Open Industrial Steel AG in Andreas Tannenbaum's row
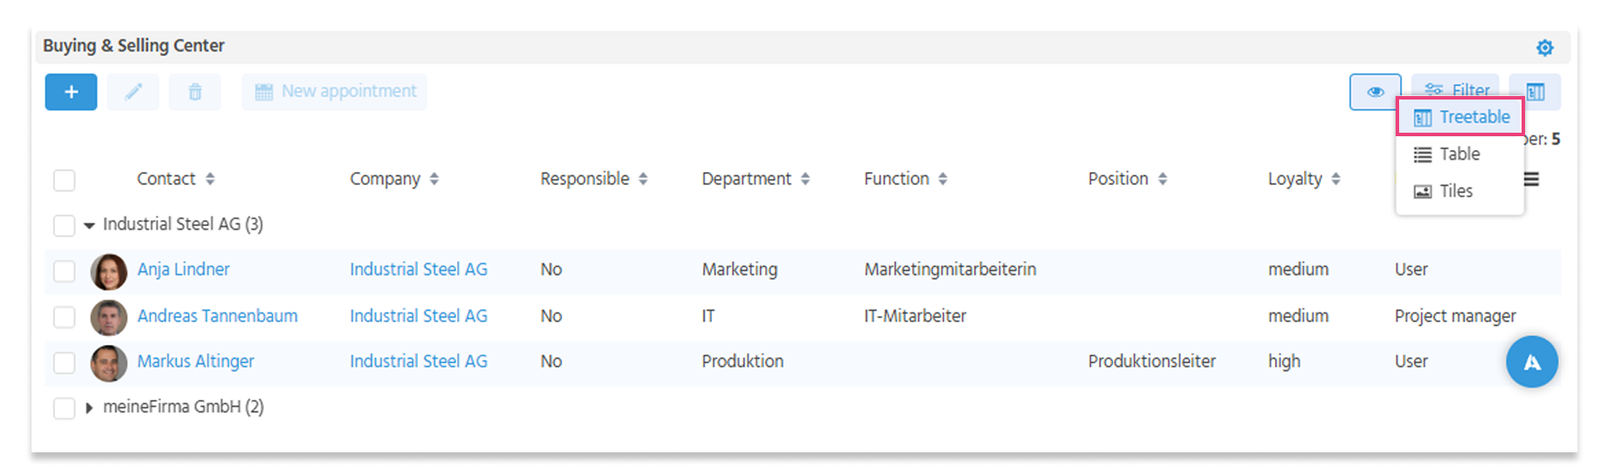1609x475 pixels. (x=419, y=316)
